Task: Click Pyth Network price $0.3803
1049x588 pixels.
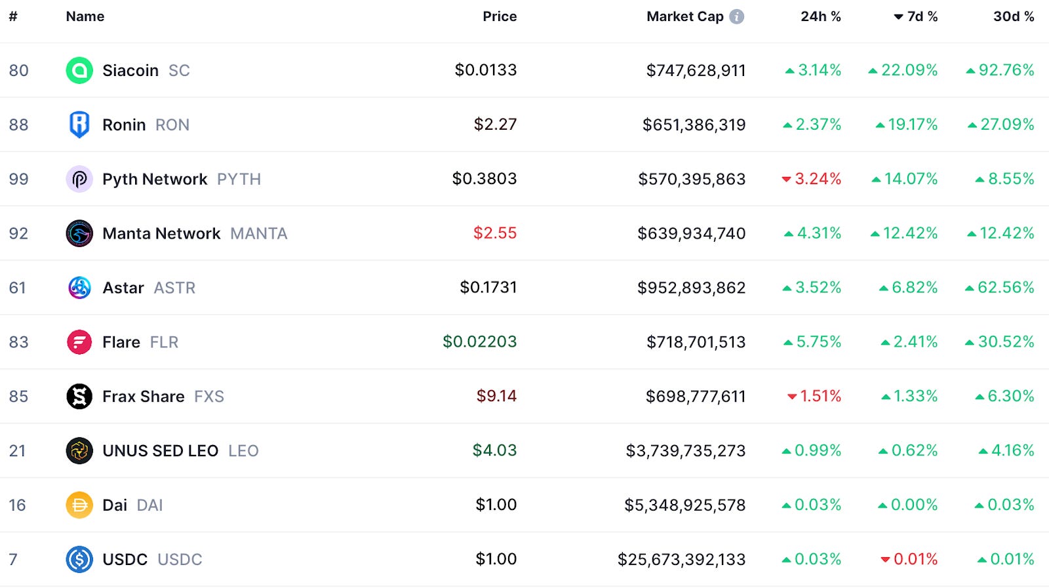Action: pos(485,179)
